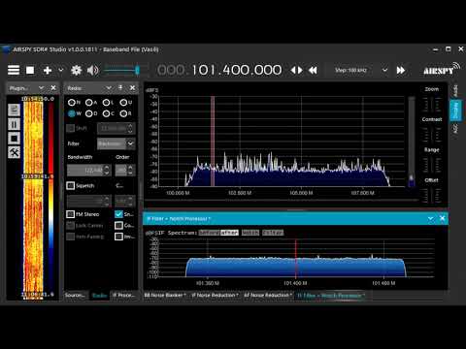Viewport: 466px width, 349px height.
Task: Click the 'before' IF Spectrum button
Action: tap(209, 233)
